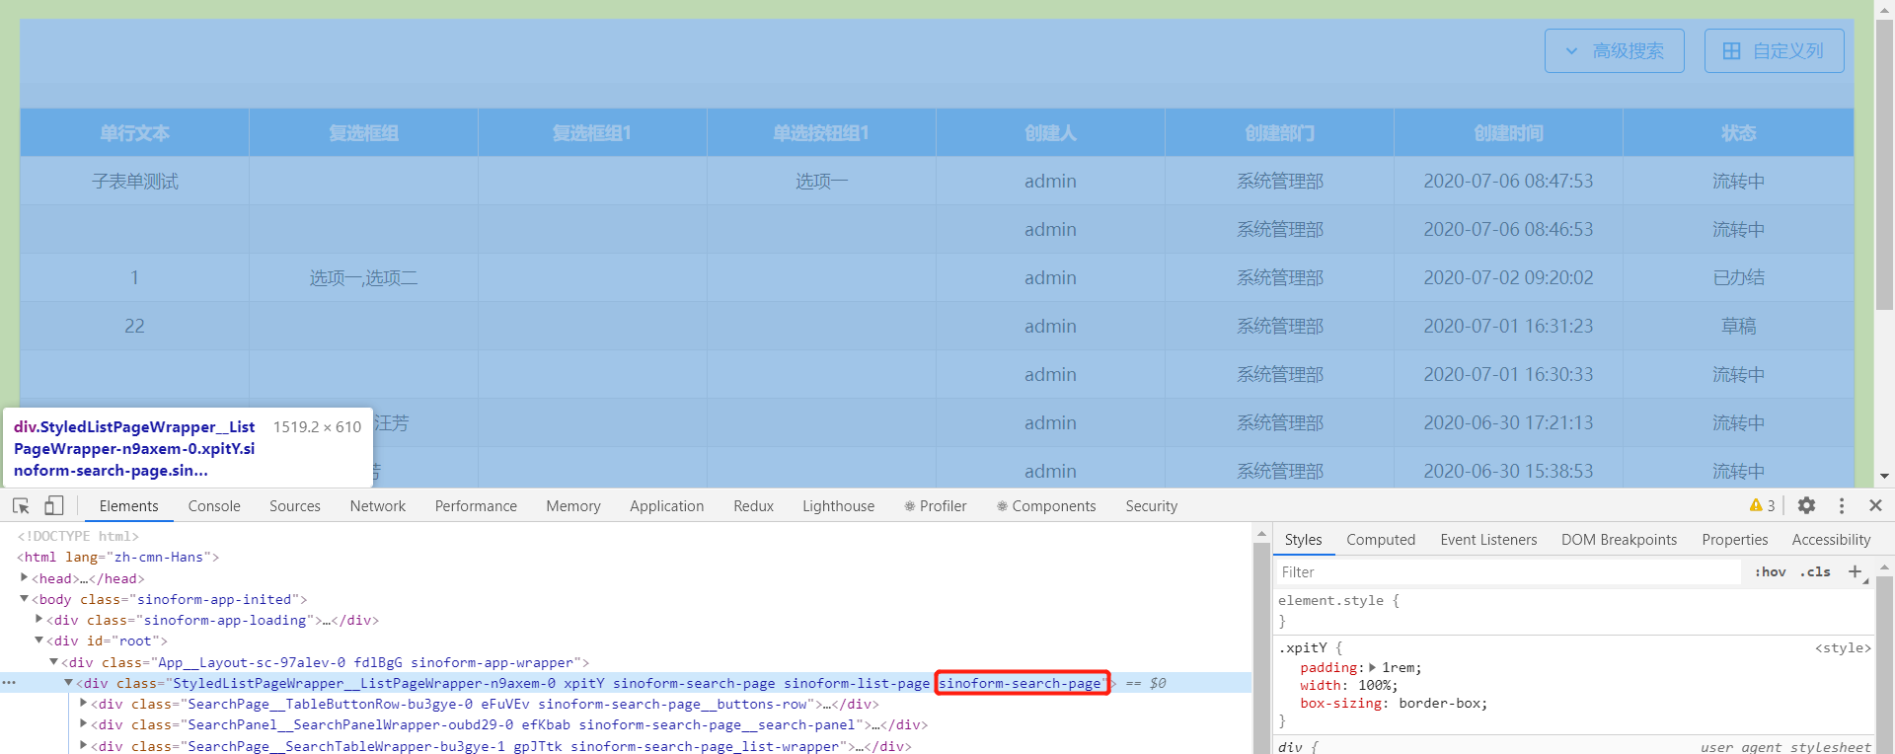Click the 单行文本 column header
Image resolution: width=1895 pixels, height=754 pixels.
coord(134,133)
